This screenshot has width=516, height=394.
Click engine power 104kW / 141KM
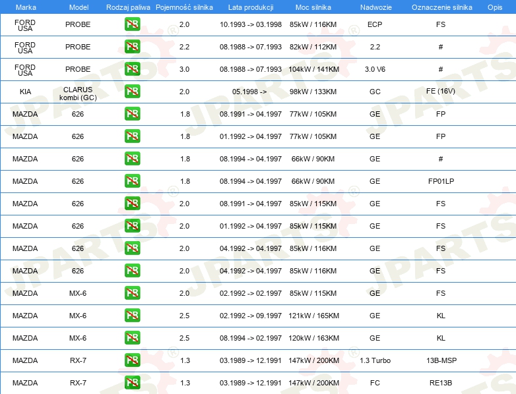click(x=313, y=69)
